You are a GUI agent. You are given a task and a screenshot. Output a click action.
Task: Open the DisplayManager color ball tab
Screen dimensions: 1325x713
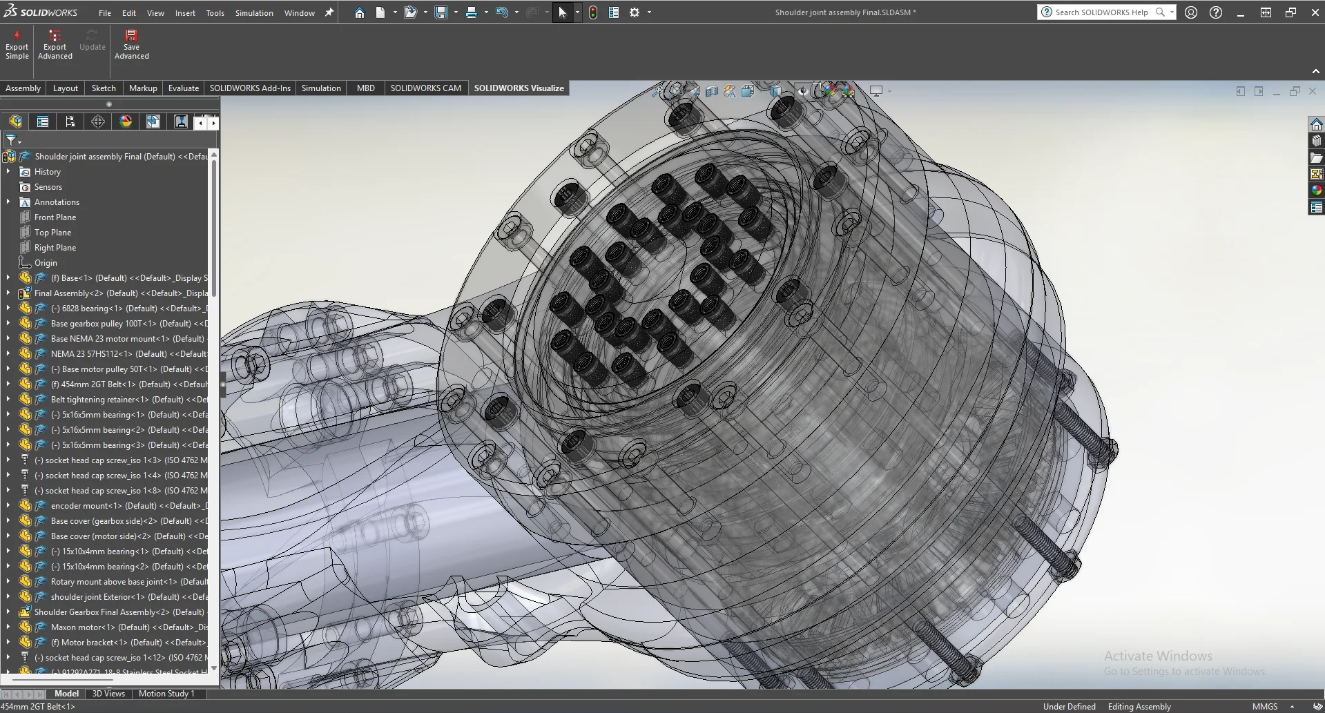pyautogui.click(x=126, y=121)
